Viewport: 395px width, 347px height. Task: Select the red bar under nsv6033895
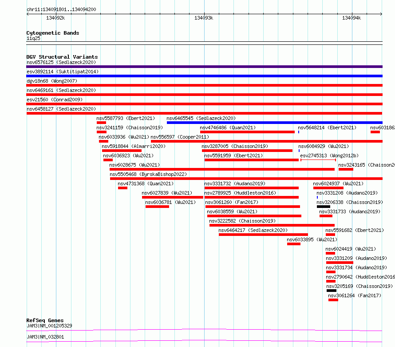[x=294, y=244]
